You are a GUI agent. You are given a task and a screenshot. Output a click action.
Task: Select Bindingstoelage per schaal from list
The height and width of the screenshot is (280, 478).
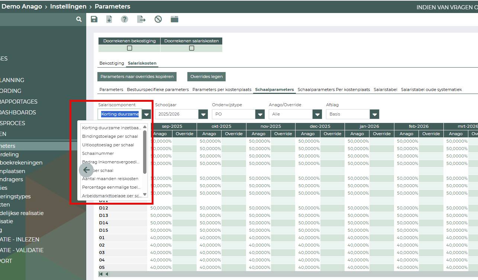coord(110,136)
